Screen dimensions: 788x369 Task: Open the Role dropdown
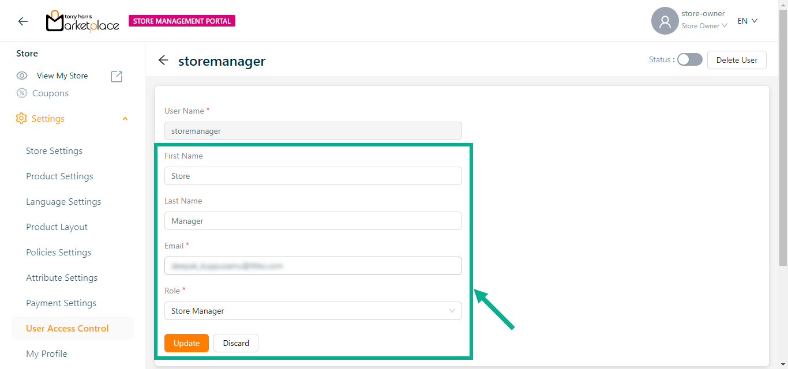coord(313,311)
